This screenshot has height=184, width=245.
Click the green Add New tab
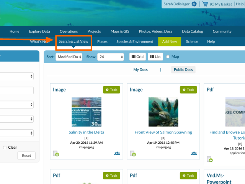[170, 41]
